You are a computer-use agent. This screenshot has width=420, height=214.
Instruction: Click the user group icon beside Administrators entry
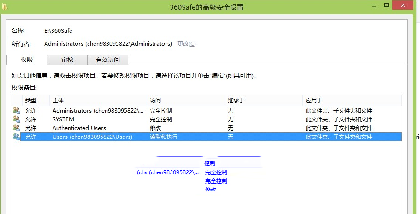pos(17,111)
